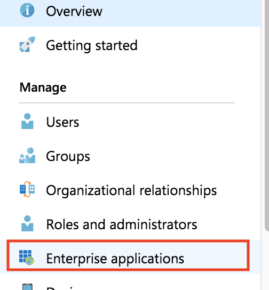Click the scrollbar track below the thumb
269x290 pixels.
[267, 260]
